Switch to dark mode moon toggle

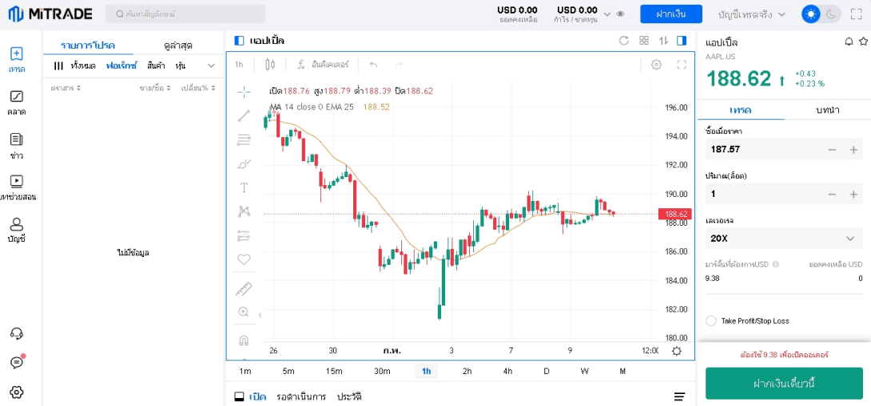832,14
